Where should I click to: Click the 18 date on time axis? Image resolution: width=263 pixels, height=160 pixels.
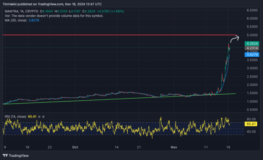pyautogui.click(x=228, y=147)
